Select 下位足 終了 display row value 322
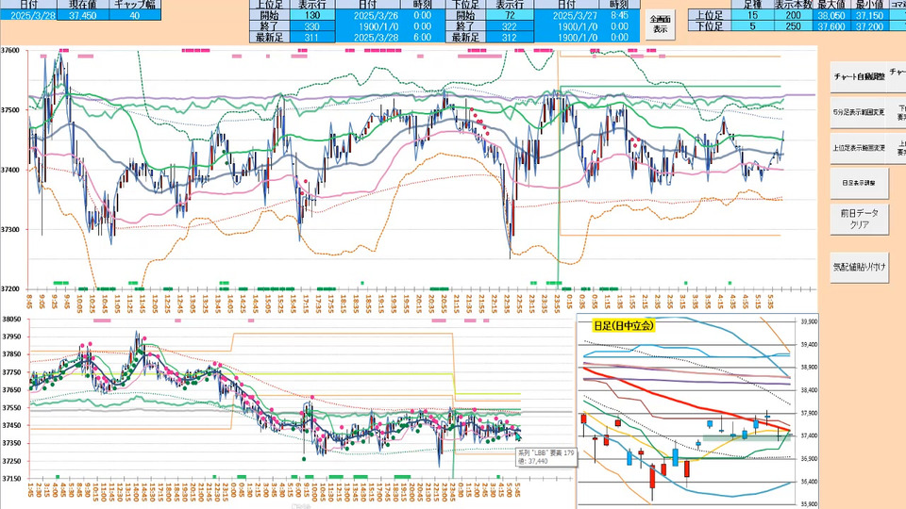Screen dimensions: 906x509 510,26
